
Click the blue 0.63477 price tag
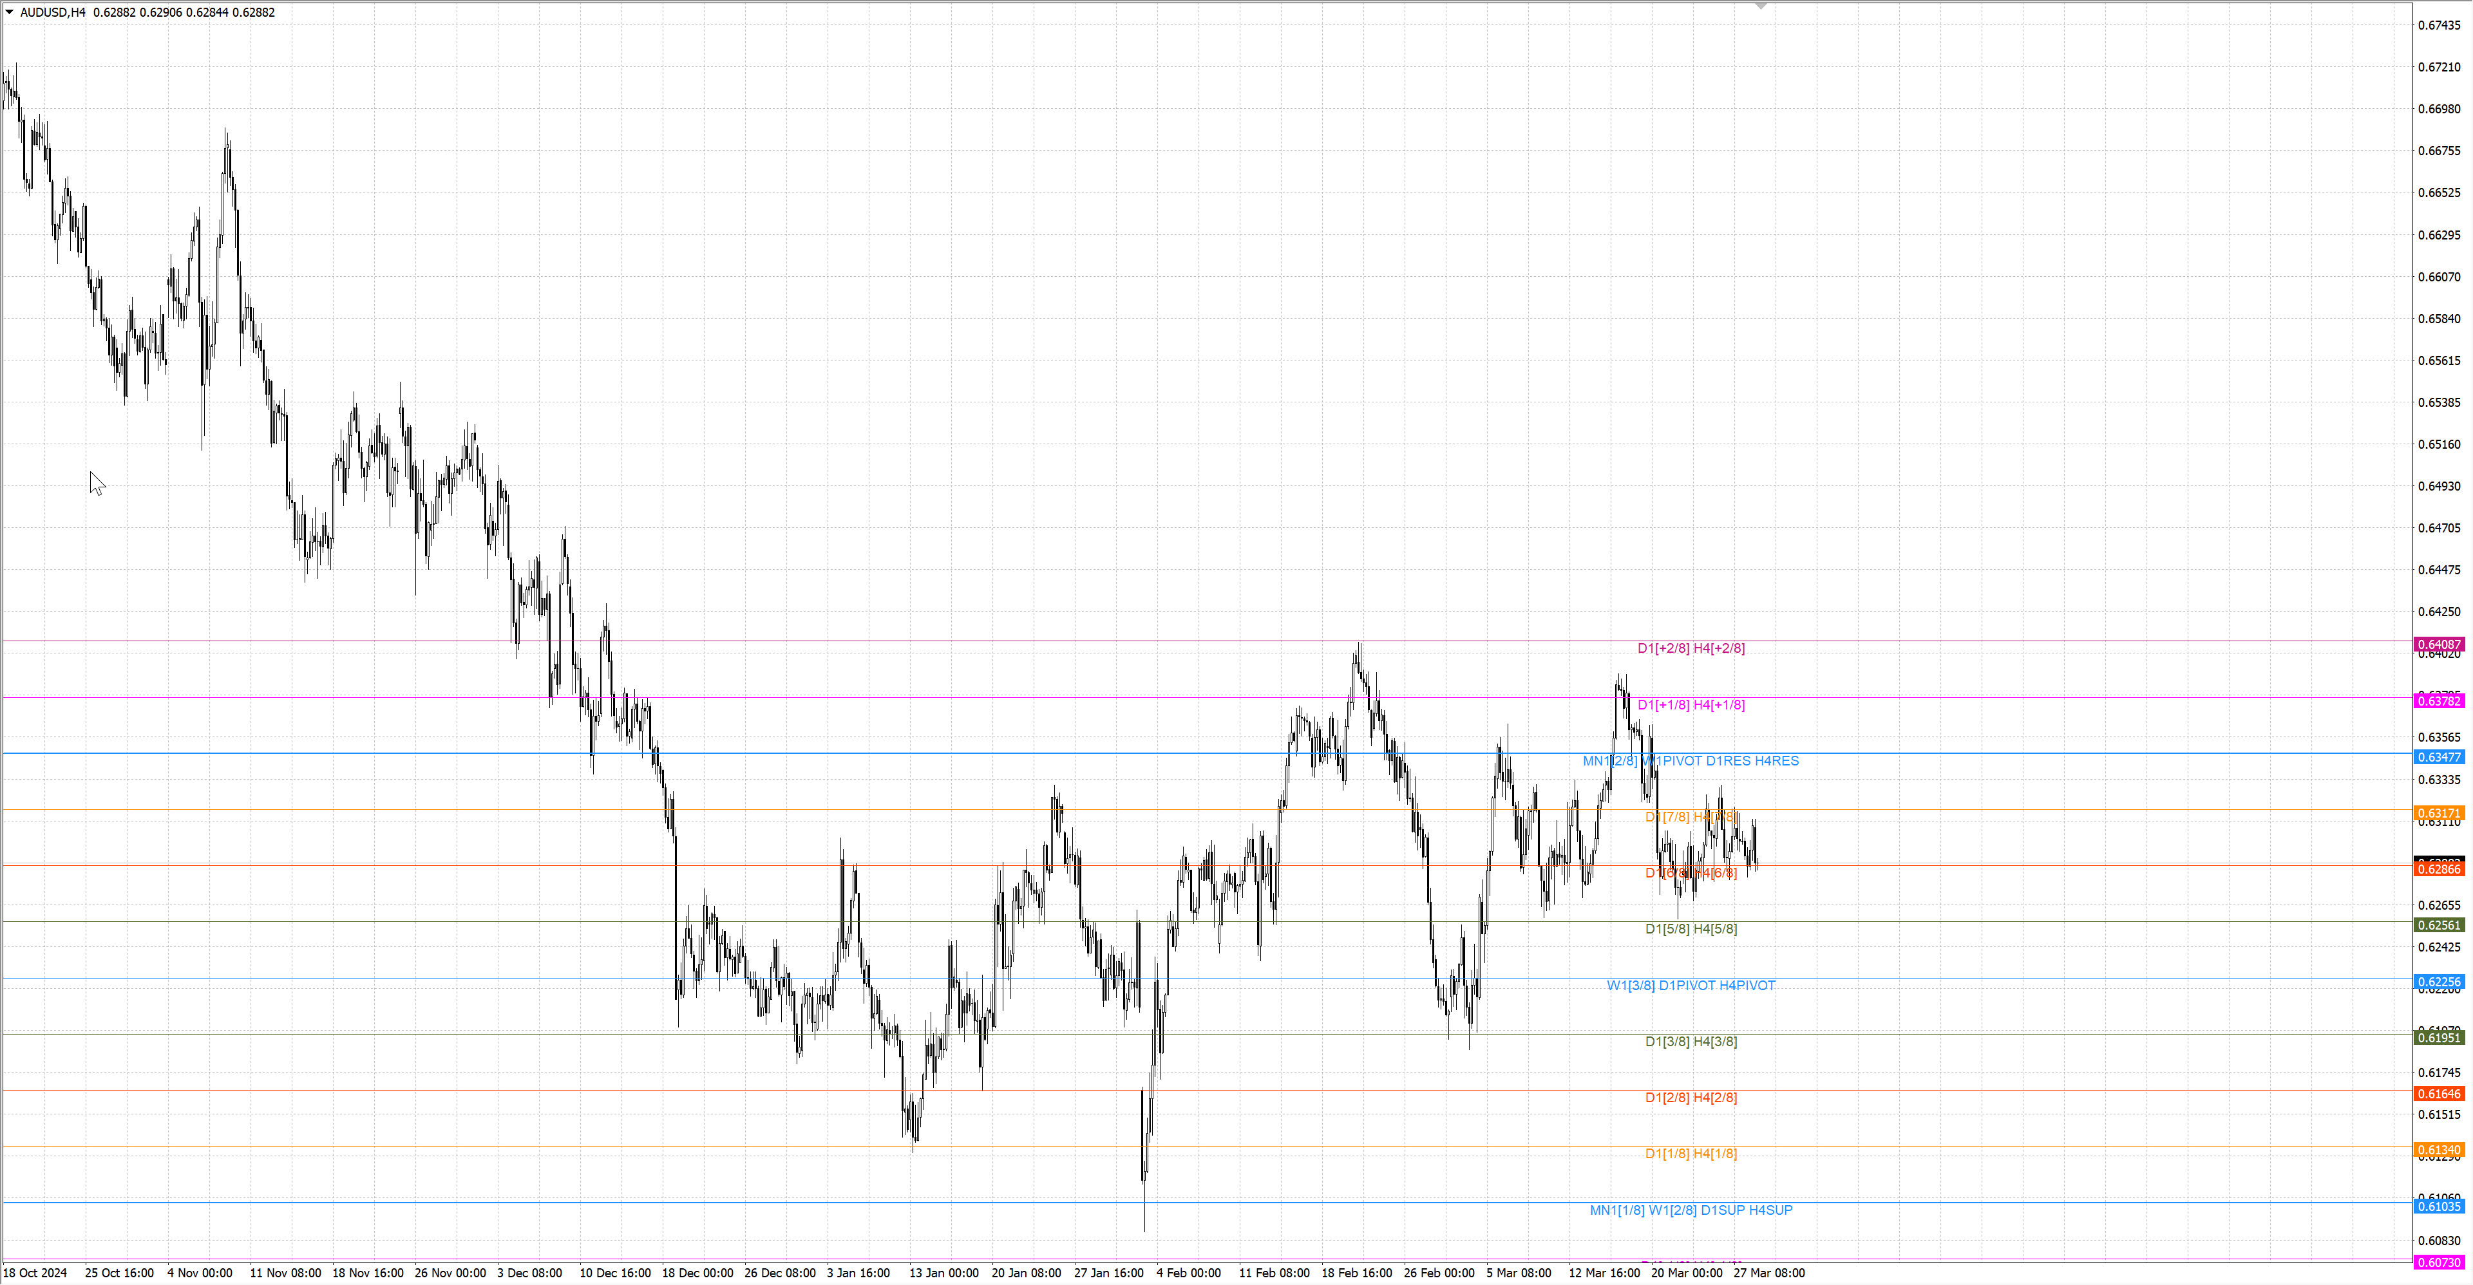[2438, 757]
